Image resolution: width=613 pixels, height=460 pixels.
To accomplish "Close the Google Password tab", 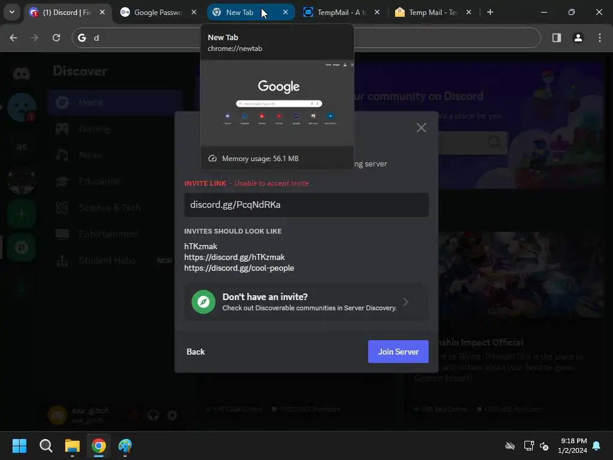I will (194, 13).
